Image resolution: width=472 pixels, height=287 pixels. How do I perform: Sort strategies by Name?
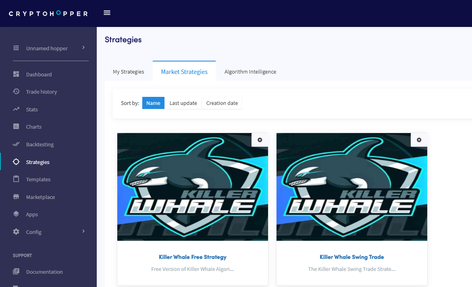click(x=153, y=103)
